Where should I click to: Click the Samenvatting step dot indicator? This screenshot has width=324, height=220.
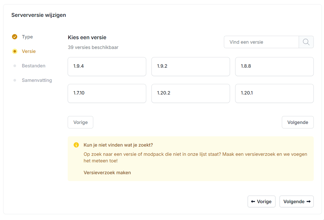click(x=15, y=80)
